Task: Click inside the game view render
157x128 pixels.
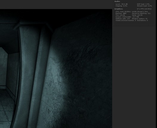Action: click(56, 68)
